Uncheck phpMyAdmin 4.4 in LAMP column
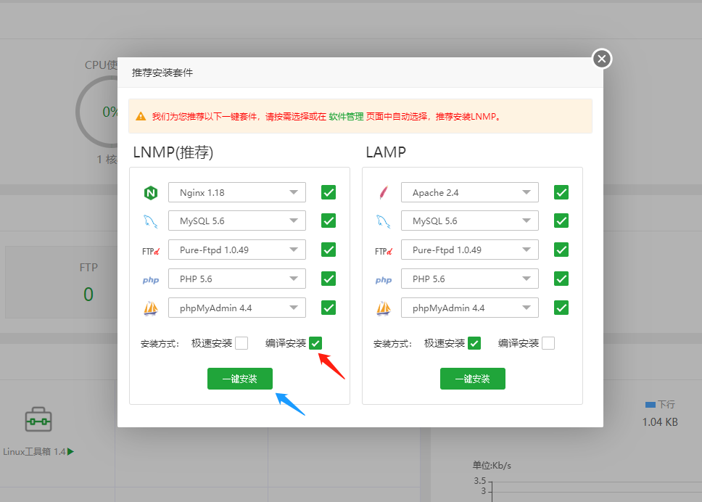 pos(561,308)
